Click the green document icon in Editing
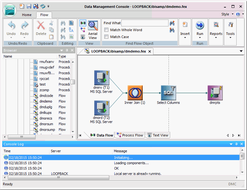 click(x=71, y=37)
